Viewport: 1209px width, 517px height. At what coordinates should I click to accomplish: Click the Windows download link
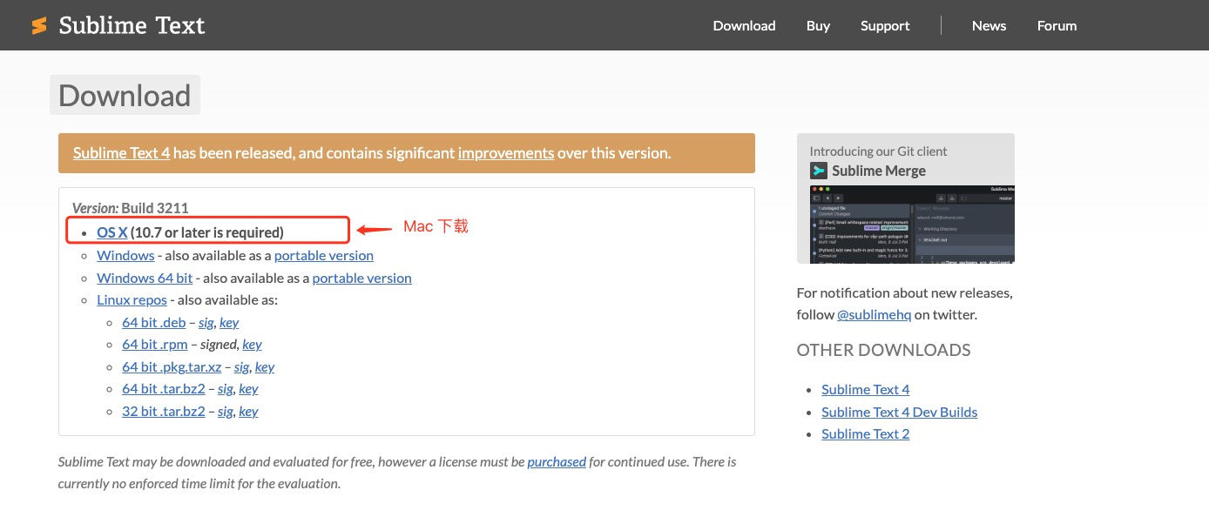pyautogui.click(x=125, y=255)
